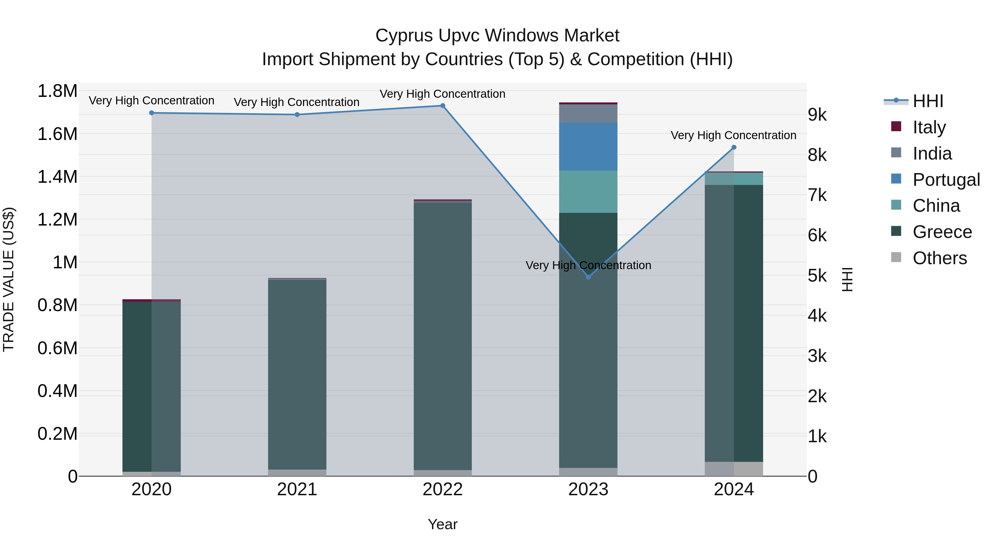Click the TRADE VALUE (US$) axis title
Image resolution: width=995 pixels, height=559 pixels.
tap(9, 280)
